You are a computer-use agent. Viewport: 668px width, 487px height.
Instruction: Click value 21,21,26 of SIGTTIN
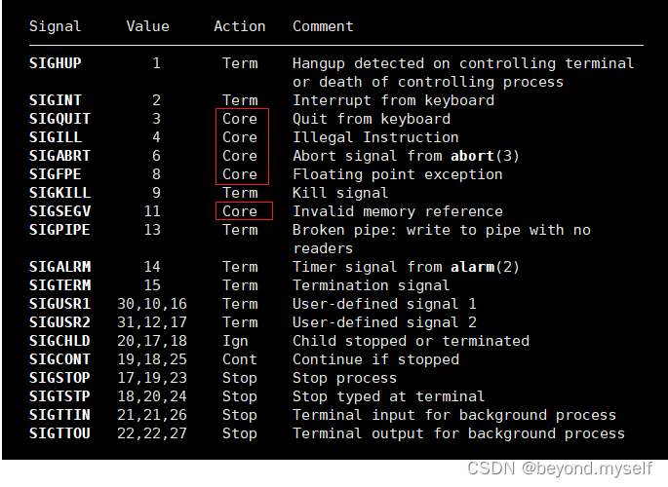point(152,415)
